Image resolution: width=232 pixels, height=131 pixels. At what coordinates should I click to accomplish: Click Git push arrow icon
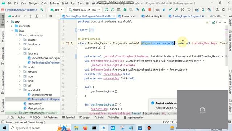(177, 10)
